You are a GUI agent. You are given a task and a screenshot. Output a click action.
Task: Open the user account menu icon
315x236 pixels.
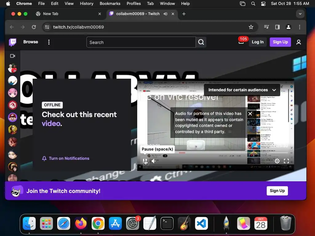299,42
